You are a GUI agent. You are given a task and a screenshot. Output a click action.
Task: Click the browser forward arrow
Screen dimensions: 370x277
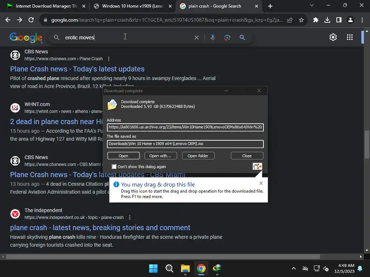[20, 20]
